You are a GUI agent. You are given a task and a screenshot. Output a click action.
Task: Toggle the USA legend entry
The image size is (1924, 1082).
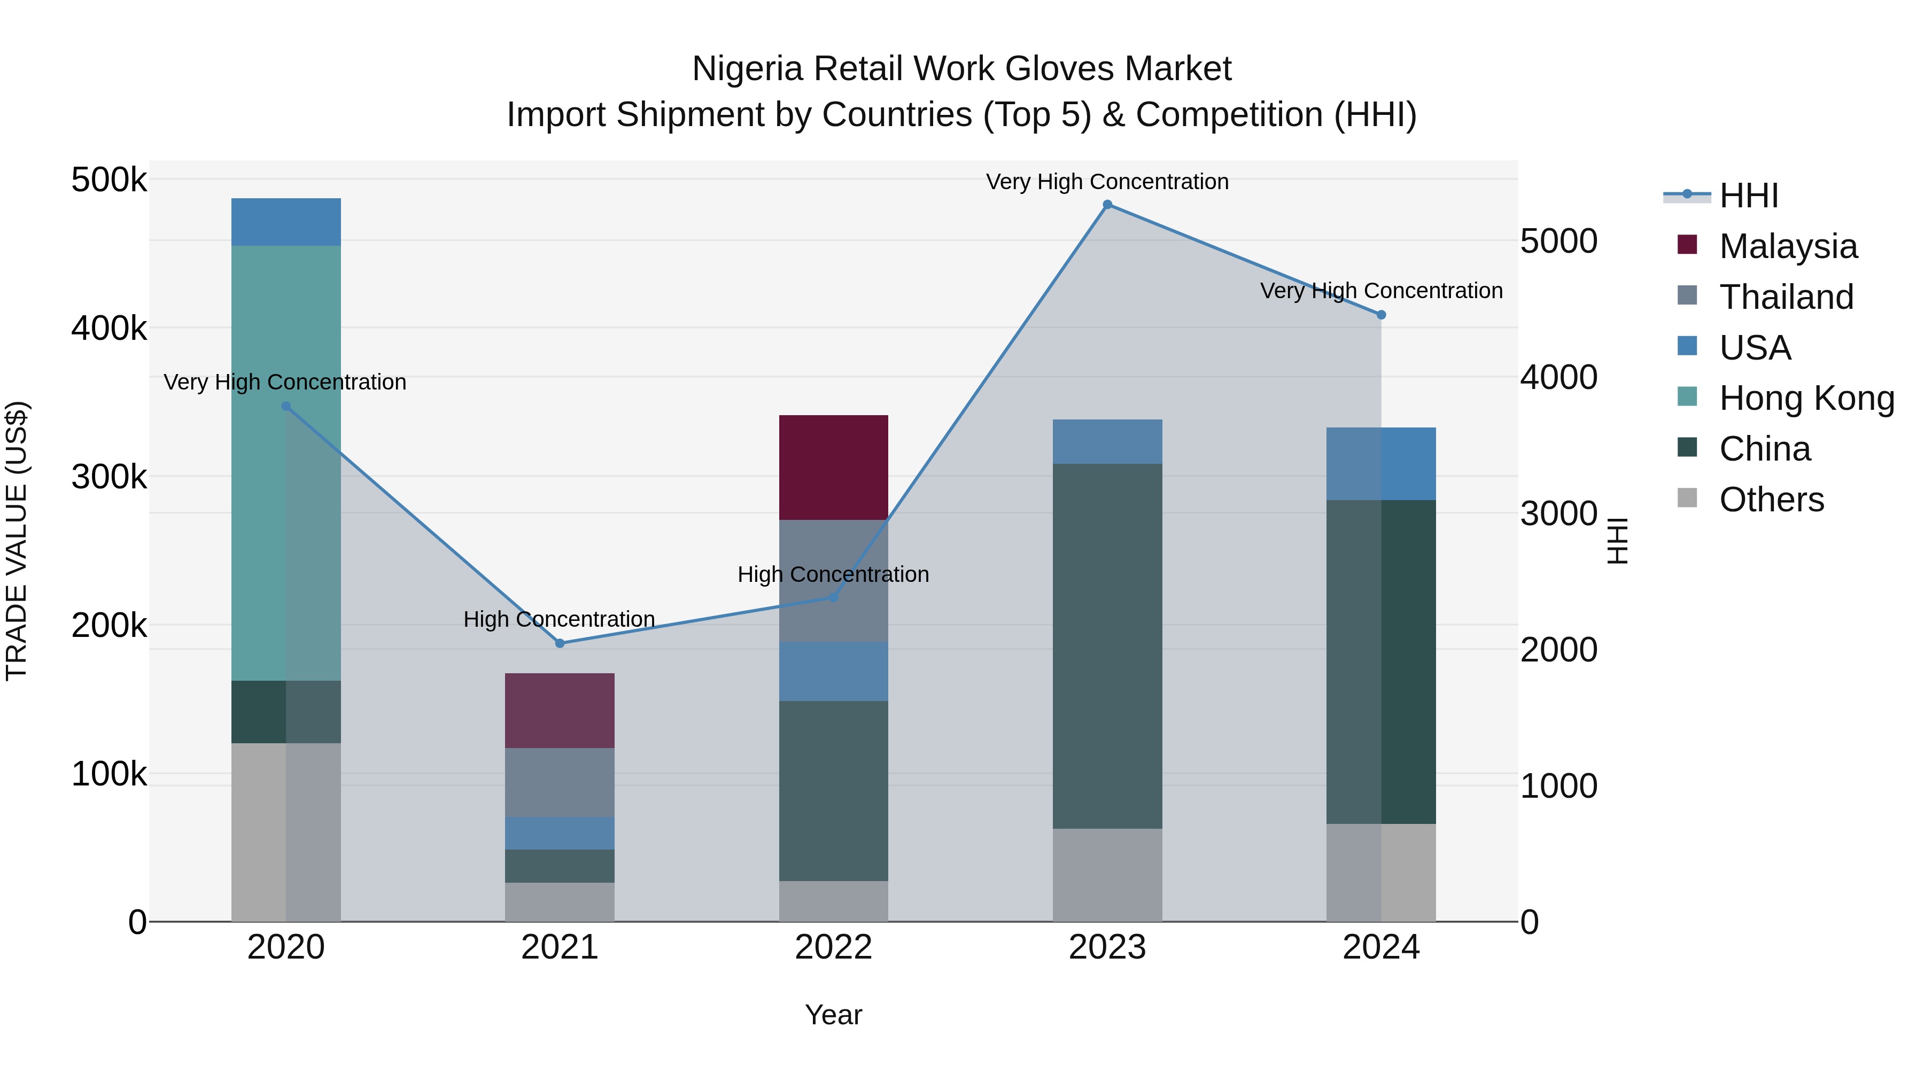coord(1734,348)
